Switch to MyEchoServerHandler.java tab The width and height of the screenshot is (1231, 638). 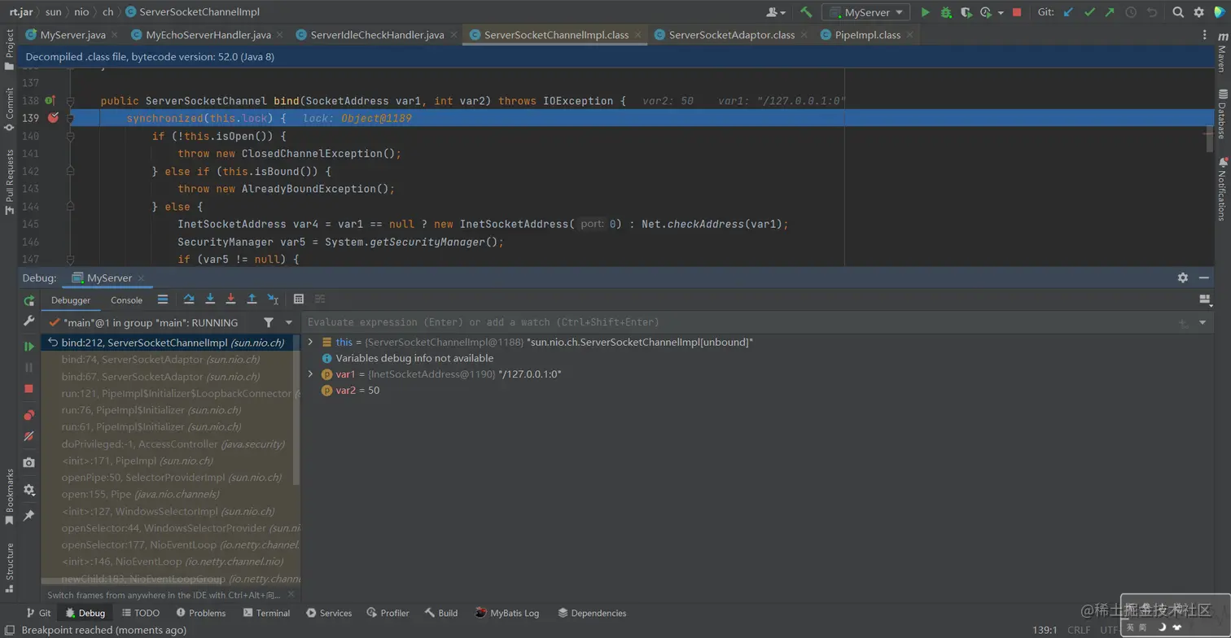tap(208, 35)
